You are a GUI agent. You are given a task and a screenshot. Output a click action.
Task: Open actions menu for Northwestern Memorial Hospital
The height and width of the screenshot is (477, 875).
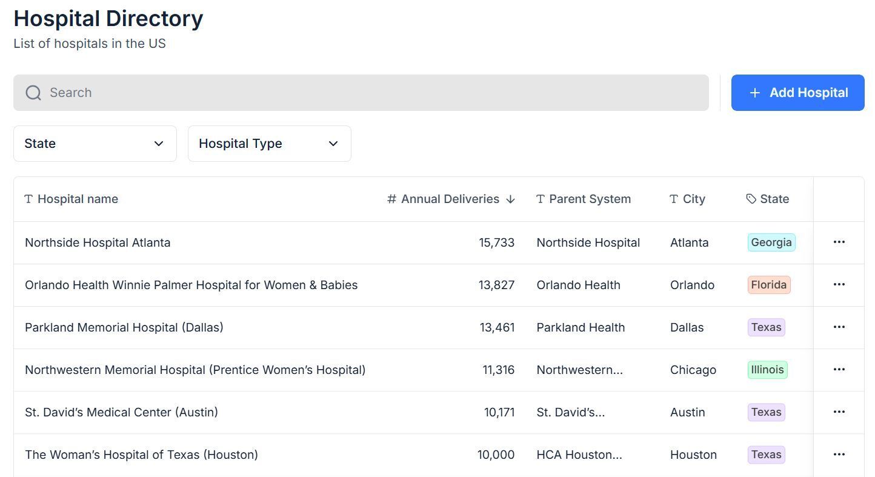click(x=839, y=370)
